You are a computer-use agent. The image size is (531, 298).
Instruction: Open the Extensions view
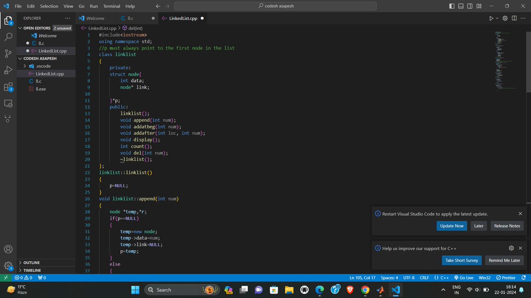click(8, 87)
